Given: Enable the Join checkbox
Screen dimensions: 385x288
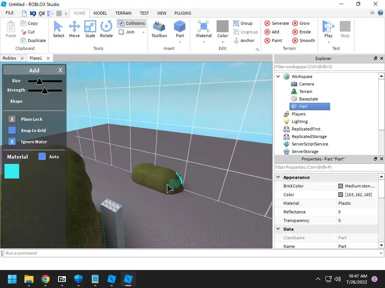Looking at the screenshot, I should [121, 32].
